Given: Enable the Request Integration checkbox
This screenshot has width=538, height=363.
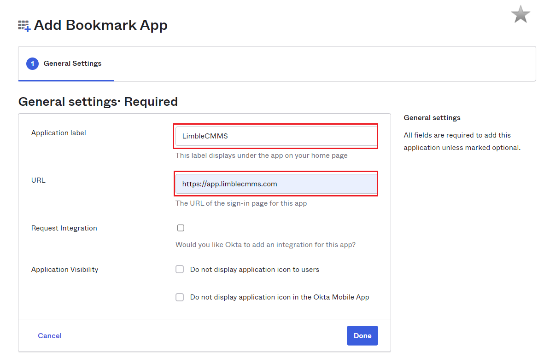Looking at the screenshot, I should [x=181, y=227].
